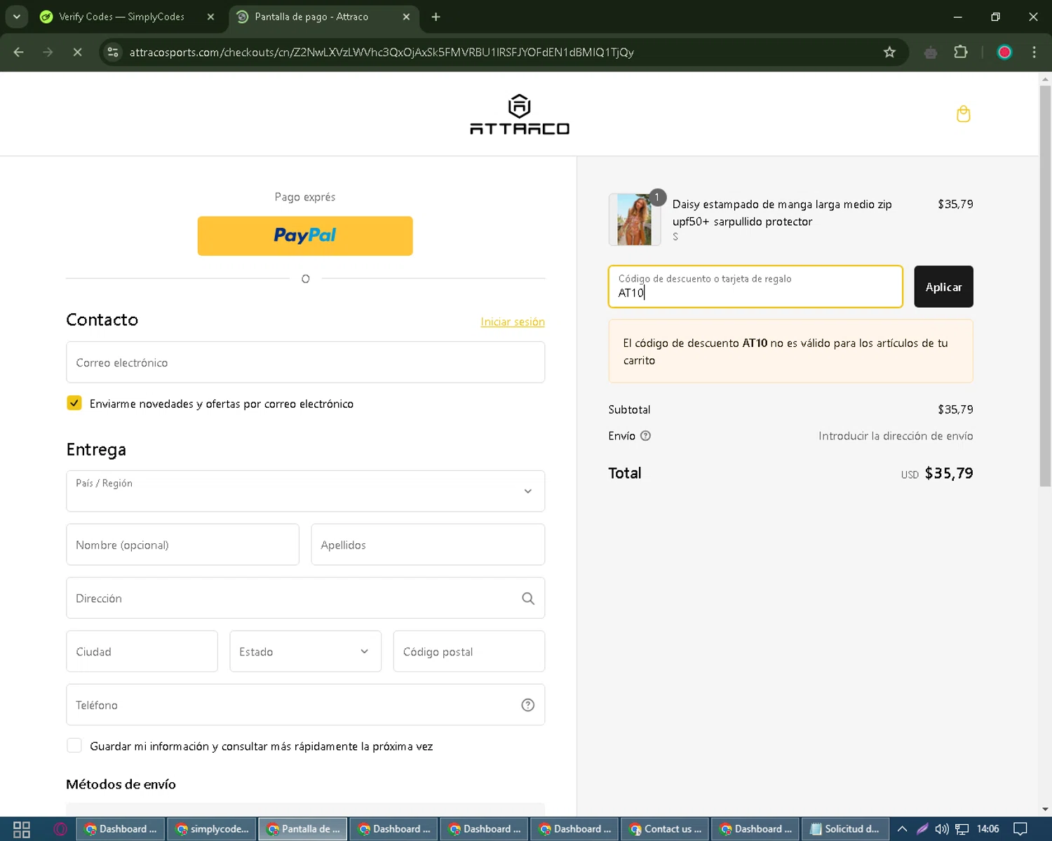Viewport: 1052px width, 841px height.
Task: Stop loading the page
Action: point(77,53)
